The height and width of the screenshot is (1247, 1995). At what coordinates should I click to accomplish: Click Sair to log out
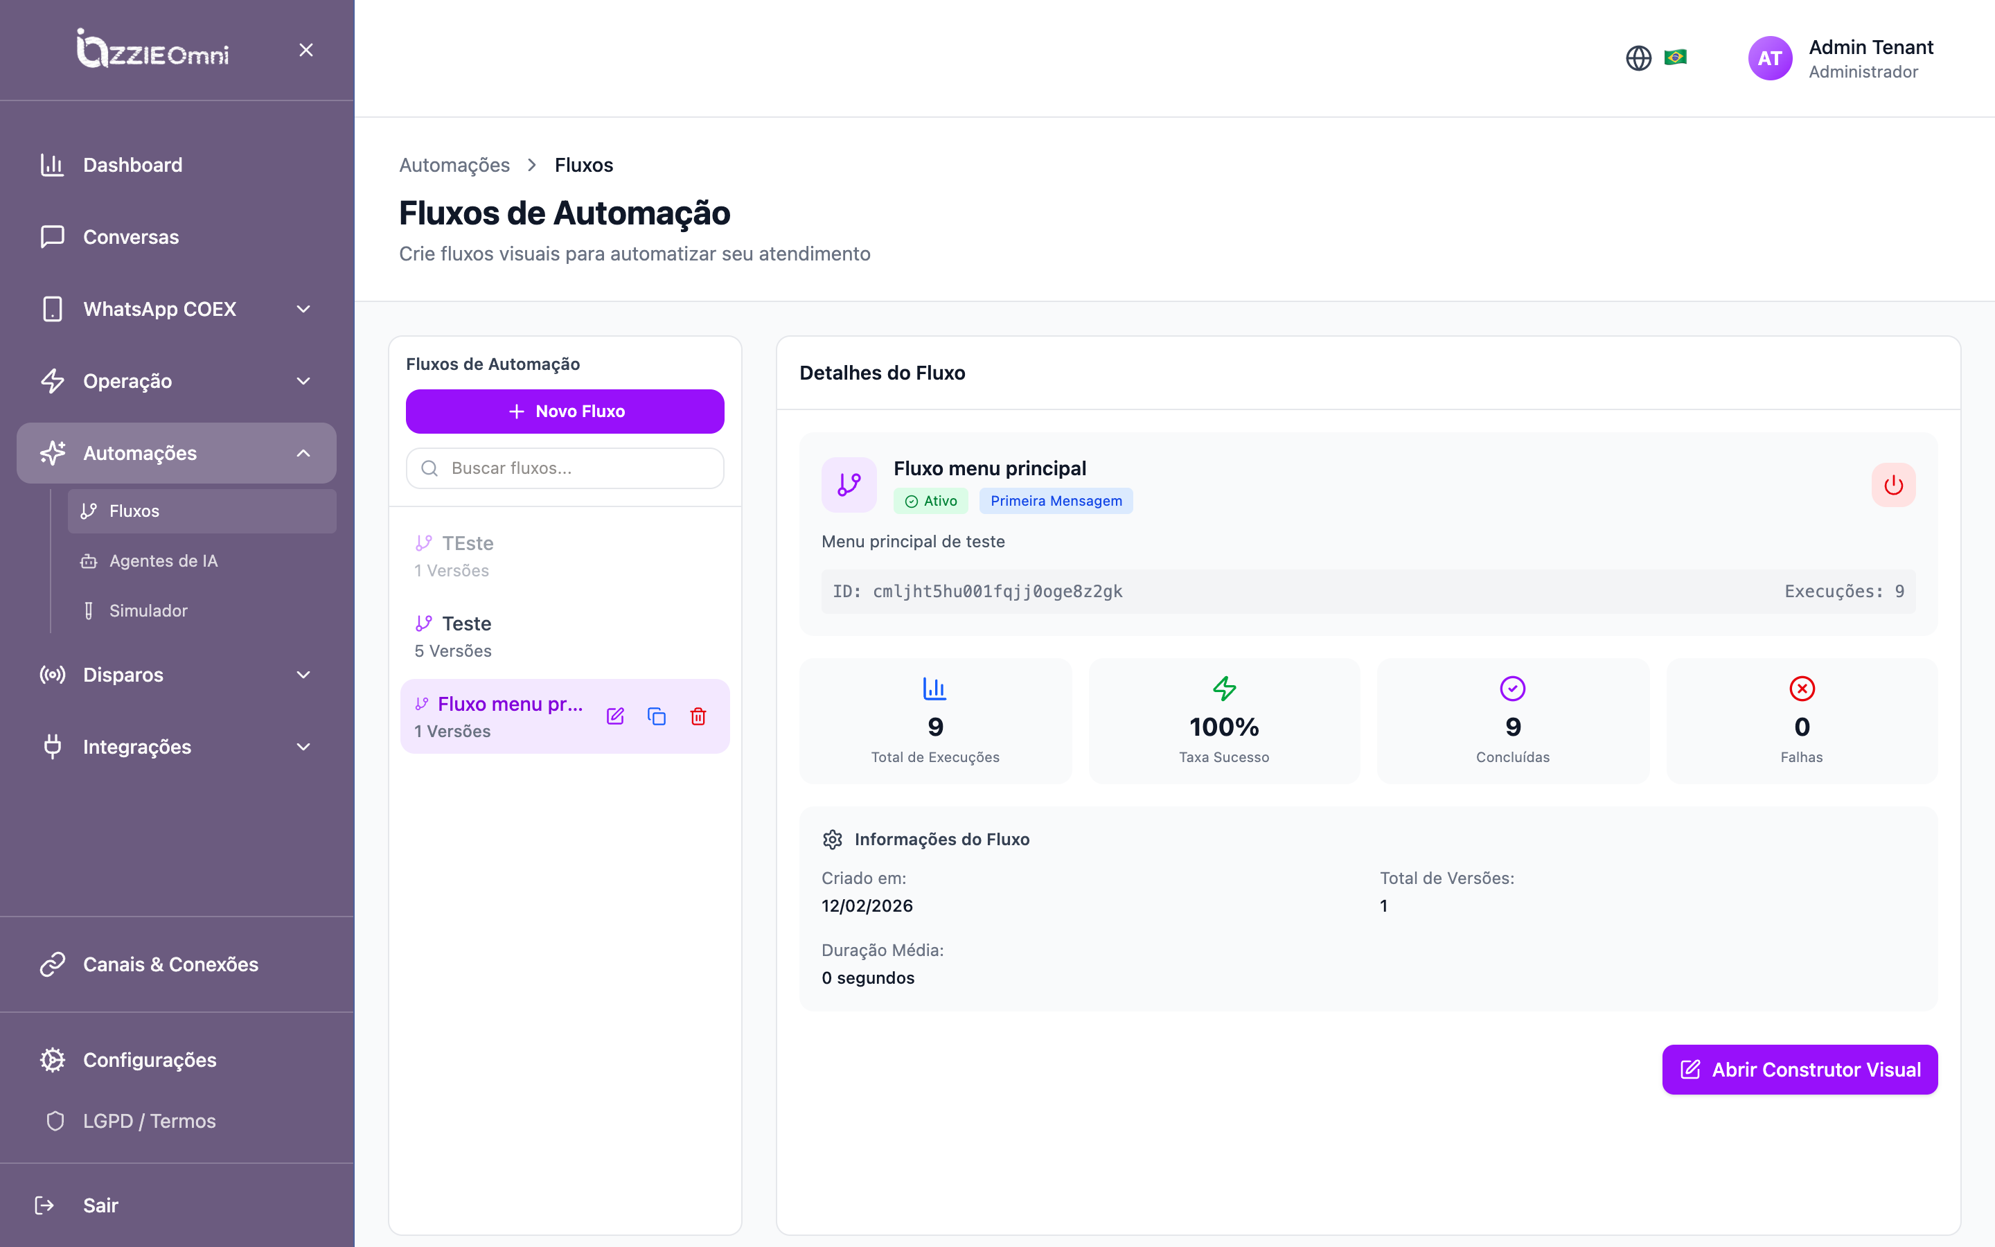pyautogui.click(x=177, y=1205)
